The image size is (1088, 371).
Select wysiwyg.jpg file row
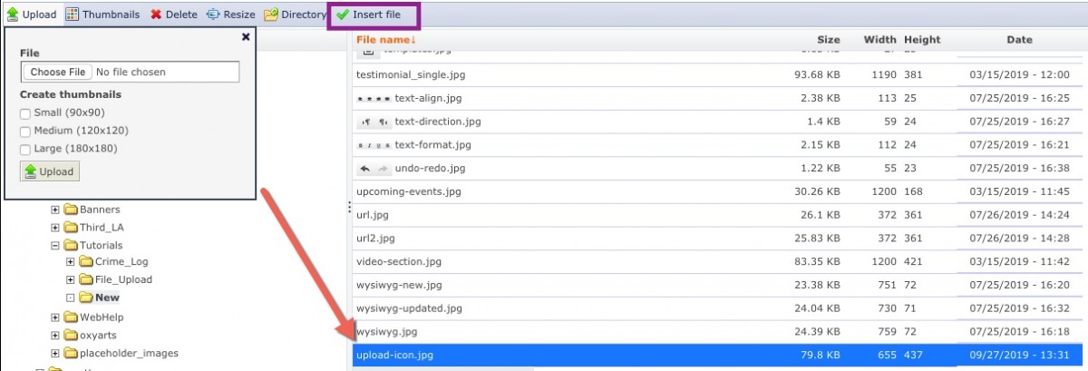[719, 332]
